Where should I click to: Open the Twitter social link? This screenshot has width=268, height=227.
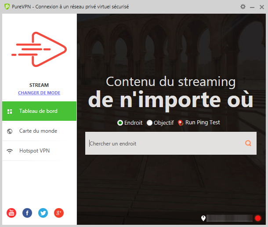(x=43, y=213)
